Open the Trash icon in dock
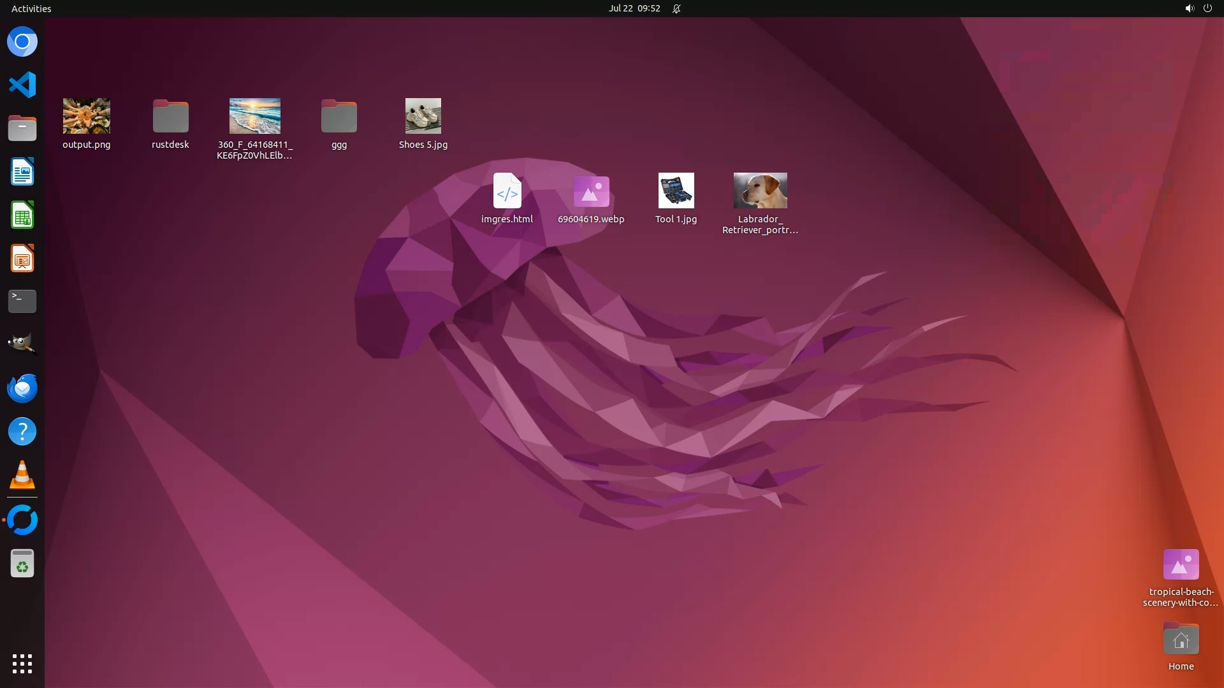1224x688 pixels. [22, 564]
